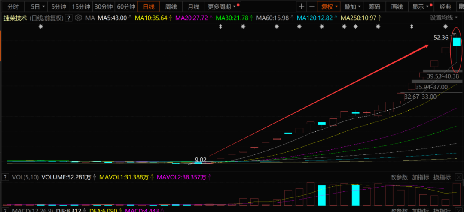464x212 pixels.
Task: Select the rightmost cyan volume bar
Action: pyautogui.click(x=356, y=195)
